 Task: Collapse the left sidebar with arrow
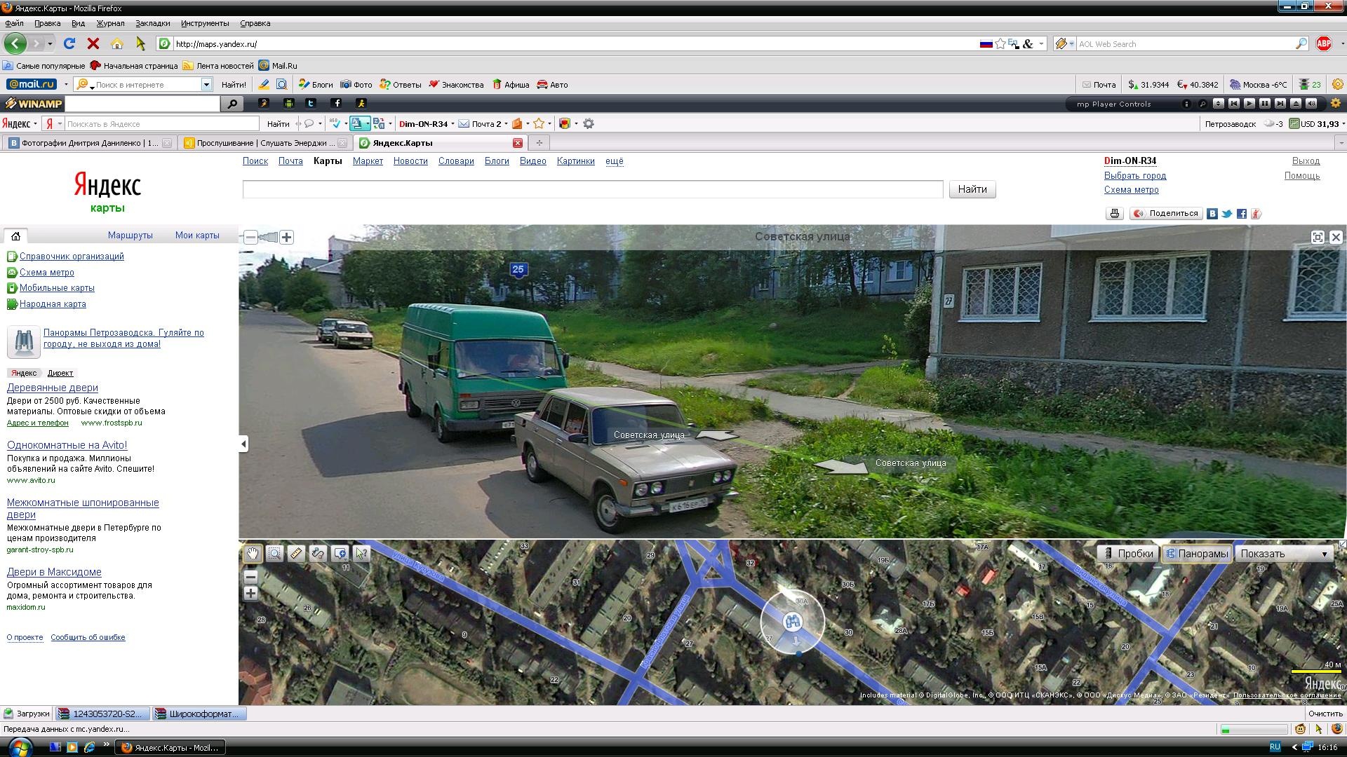[x=243, y=444]
